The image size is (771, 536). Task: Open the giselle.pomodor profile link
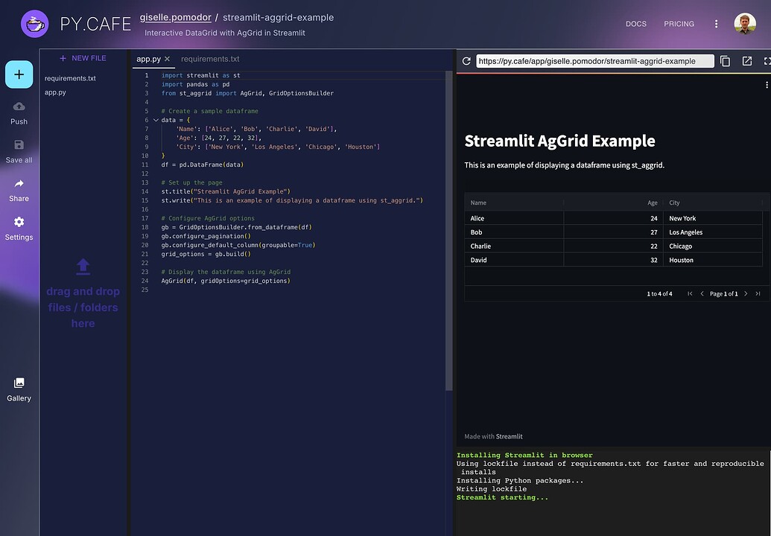coord(176,17)
